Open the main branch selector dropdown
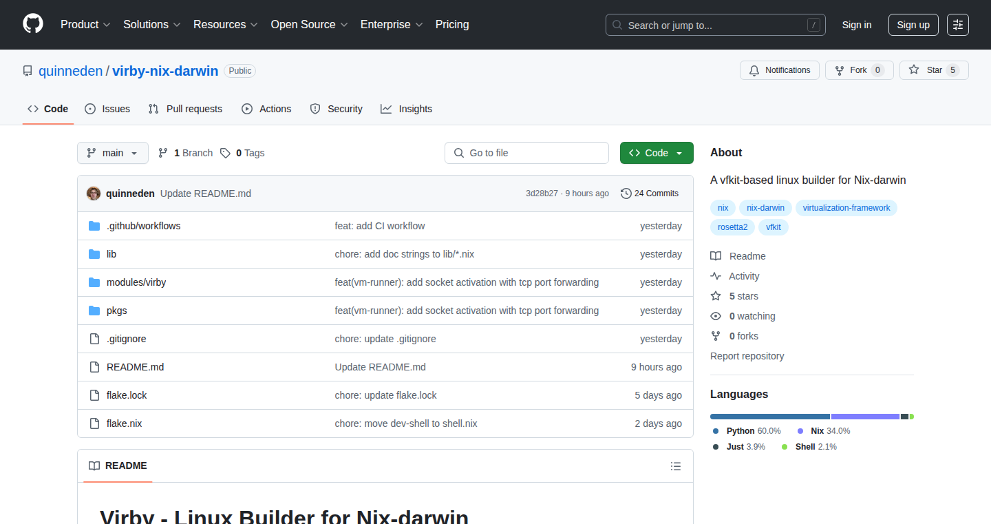 tap(113, 153)
